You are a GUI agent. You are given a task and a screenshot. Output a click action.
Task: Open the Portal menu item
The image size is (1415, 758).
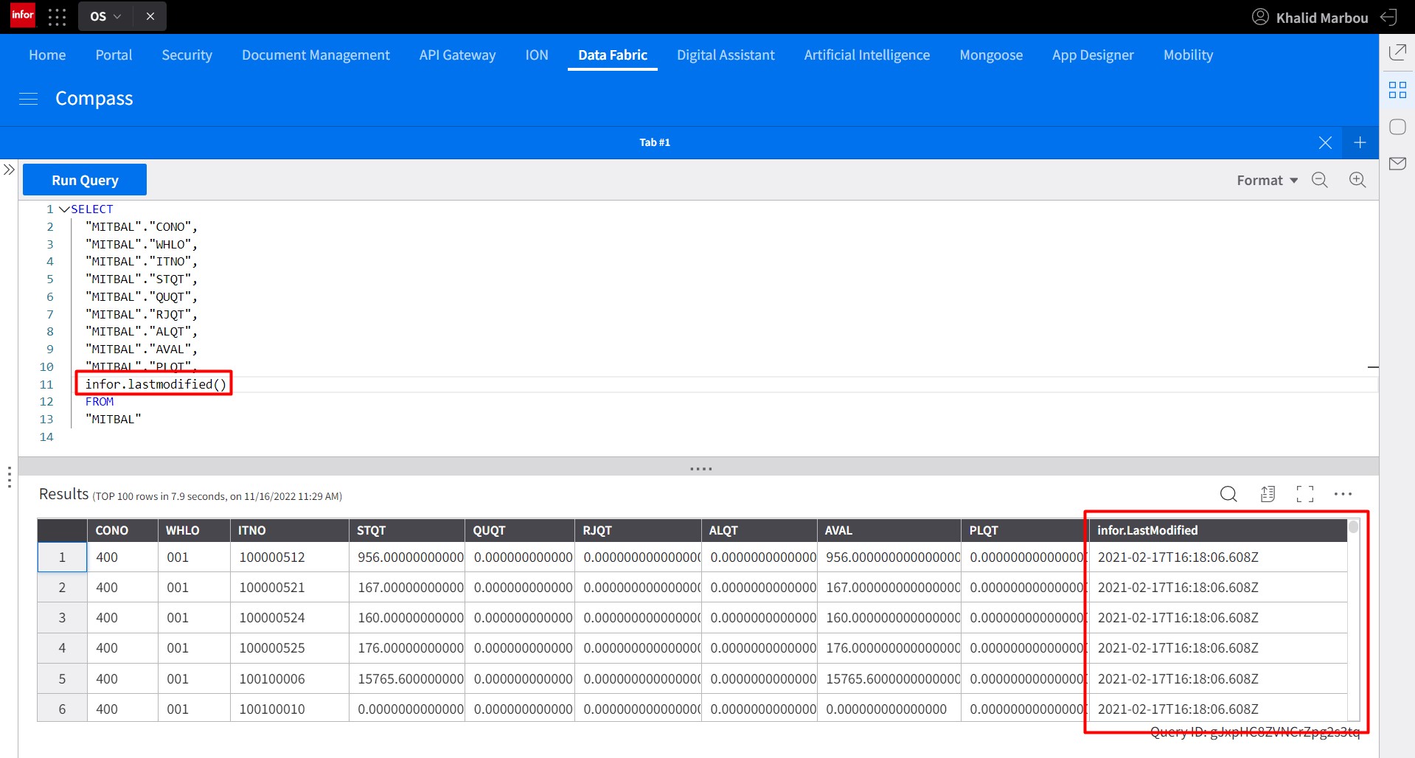(x=114, y=55)
